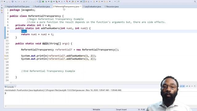Viewport: 197px width, 111px height.
Task: Expand the Display Selected Console dropdown
Action: 192,86
